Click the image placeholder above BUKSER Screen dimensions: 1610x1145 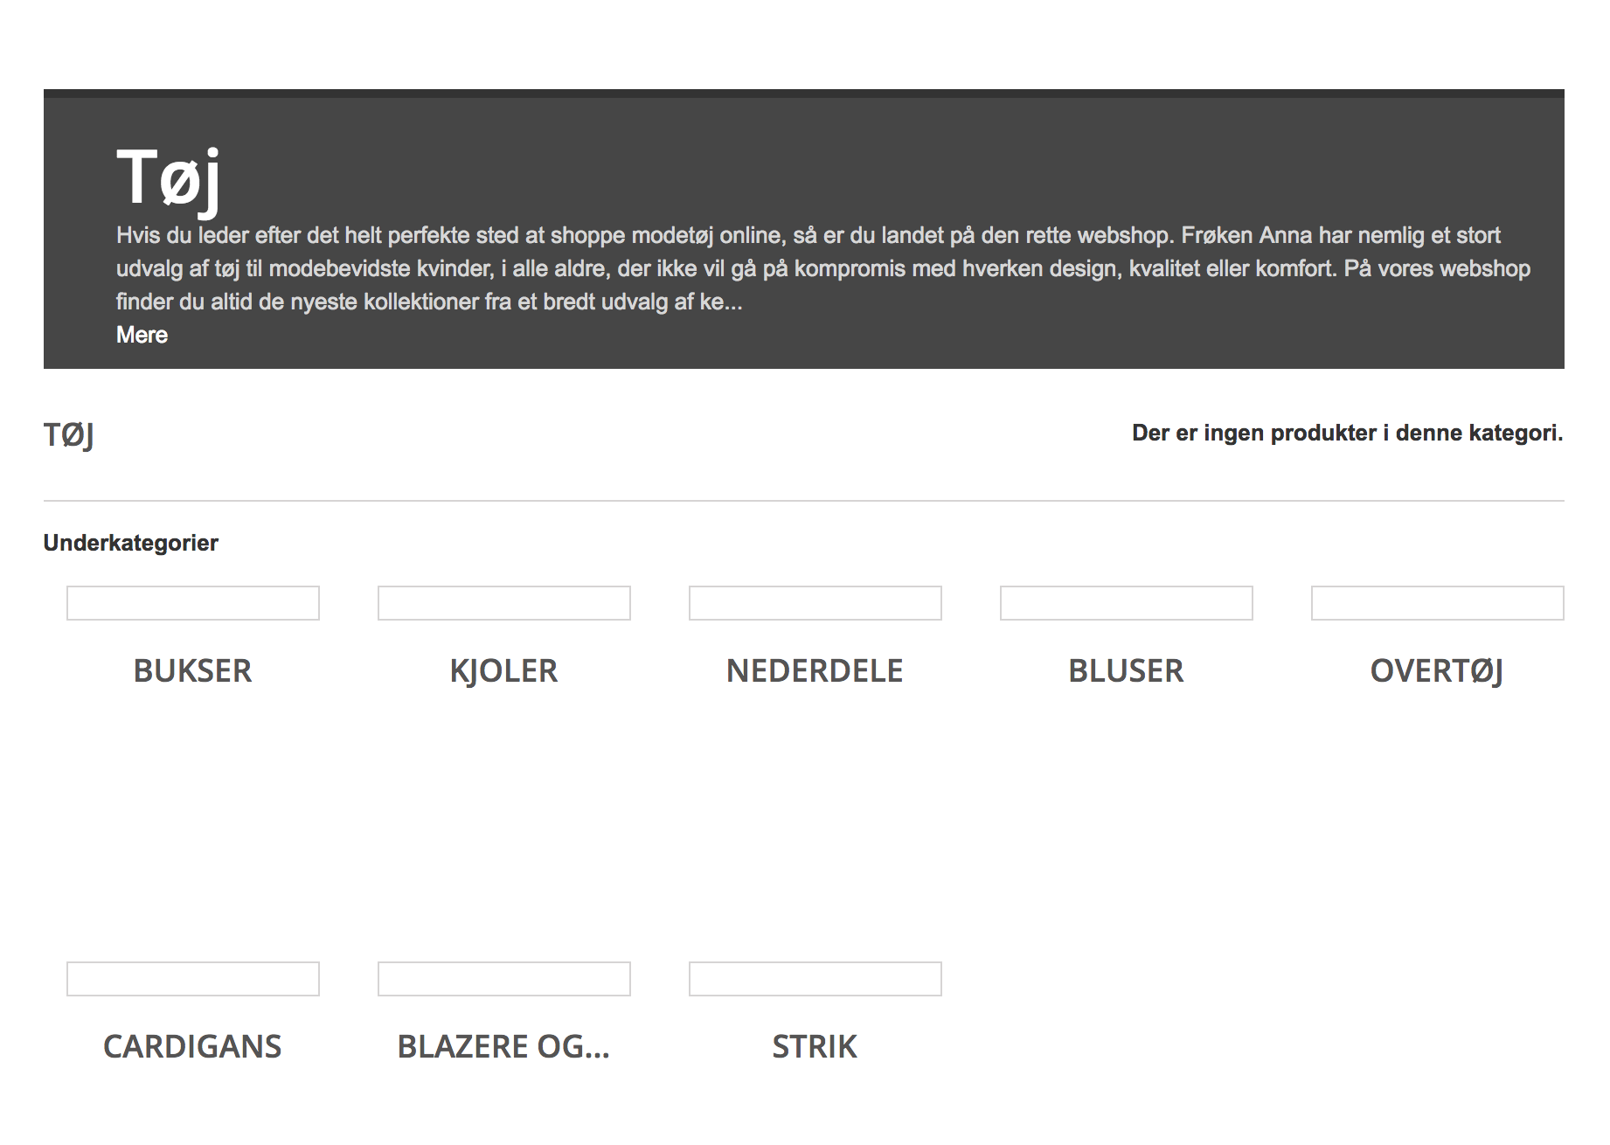[193, 603]
